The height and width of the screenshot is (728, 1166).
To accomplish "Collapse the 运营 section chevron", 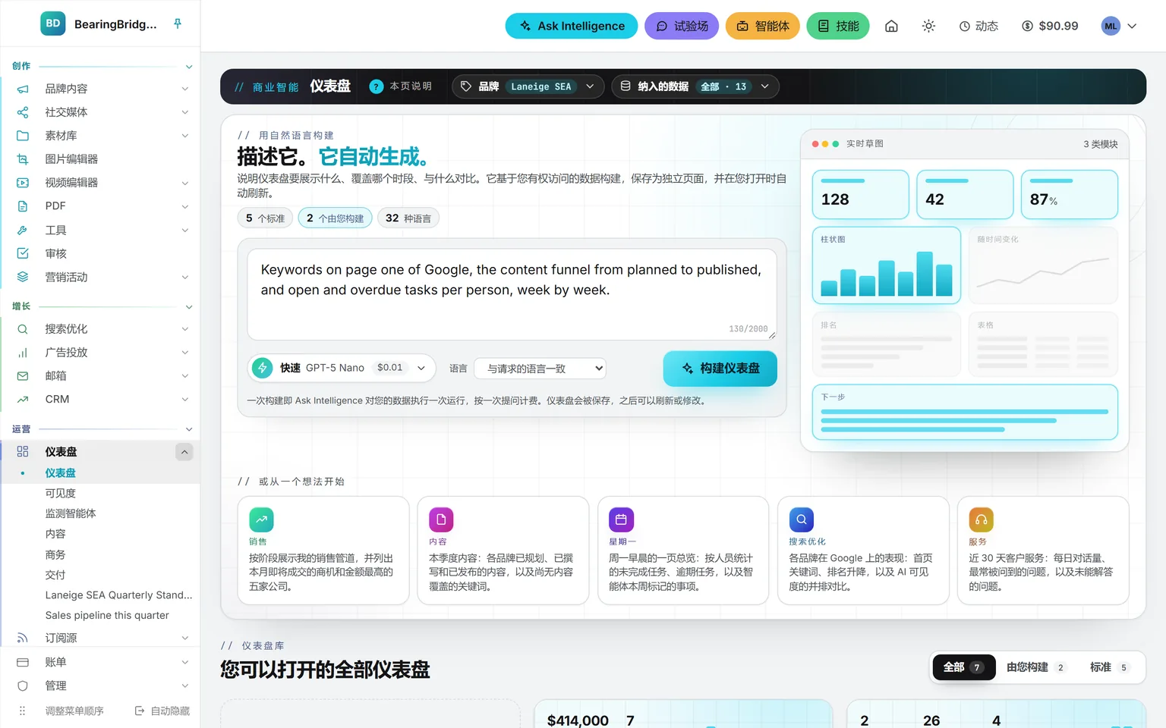I will pos(189,429).
